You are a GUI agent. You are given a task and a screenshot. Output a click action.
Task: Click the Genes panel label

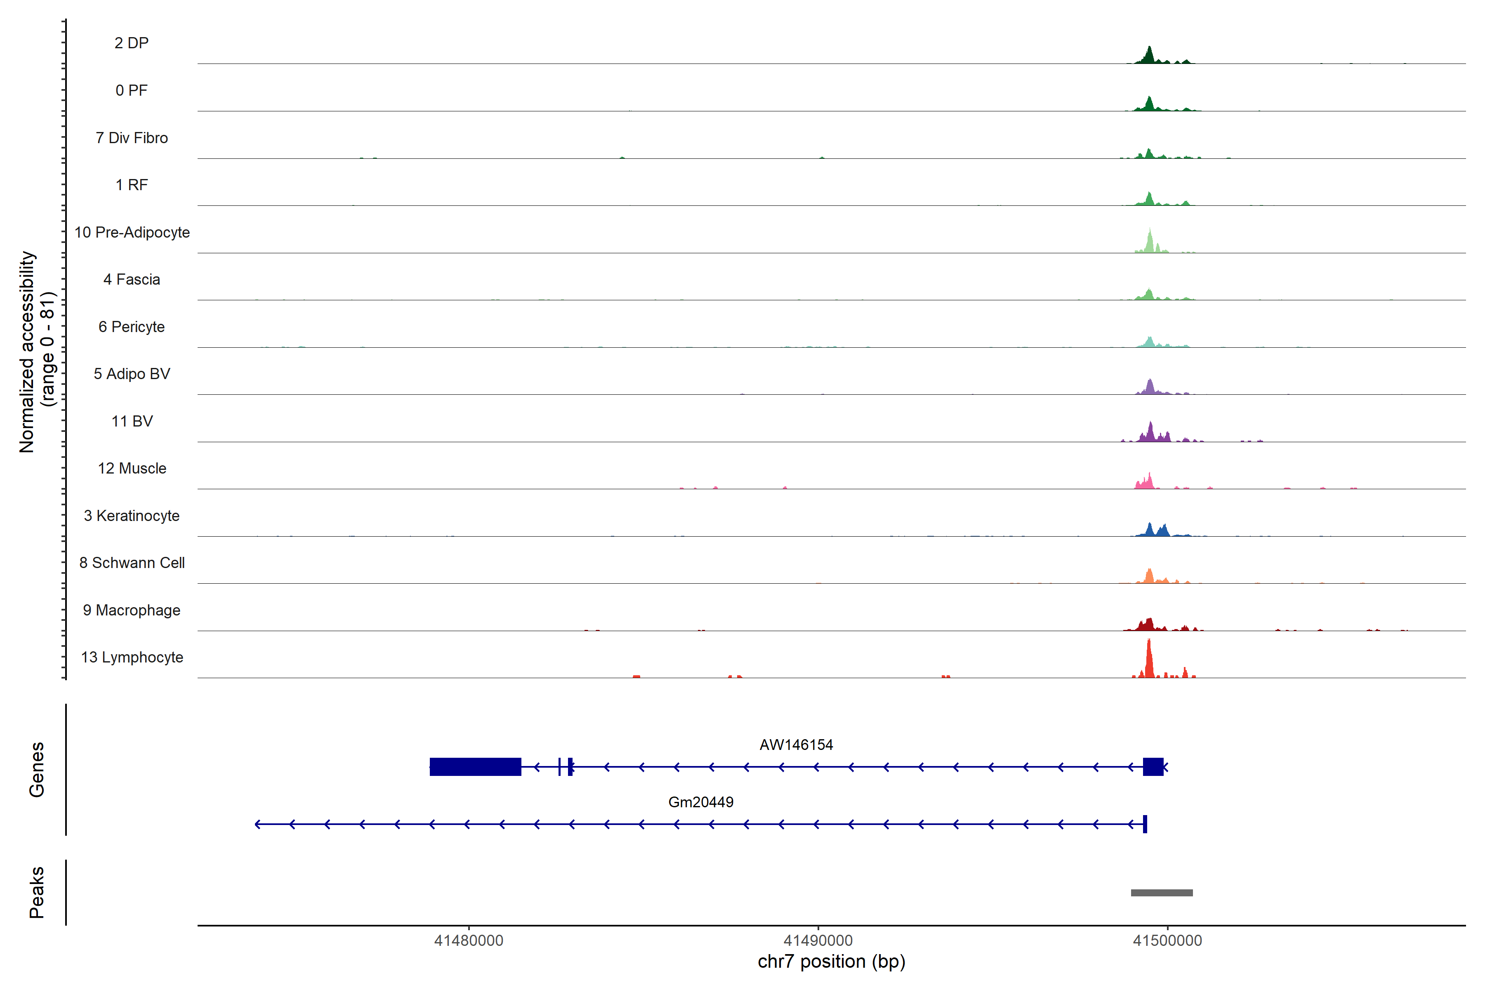pyautogui.click(x=37, y=769)
